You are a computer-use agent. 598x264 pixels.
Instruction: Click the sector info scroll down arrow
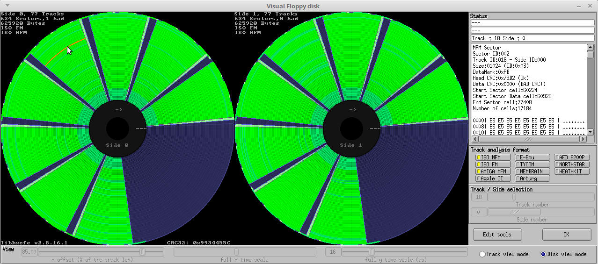click(x=590, y=132)
